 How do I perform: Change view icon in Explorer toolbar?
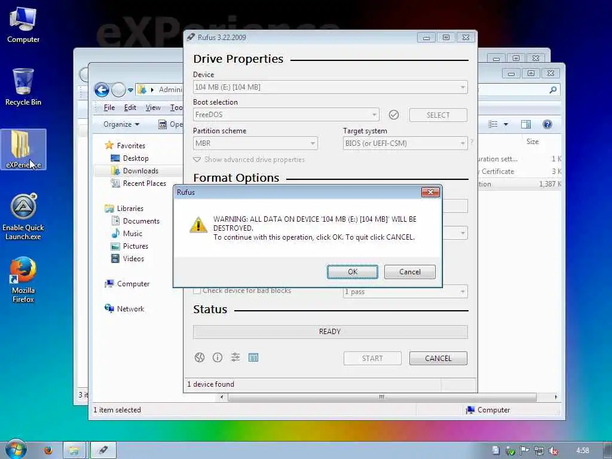tap(493, 124)
